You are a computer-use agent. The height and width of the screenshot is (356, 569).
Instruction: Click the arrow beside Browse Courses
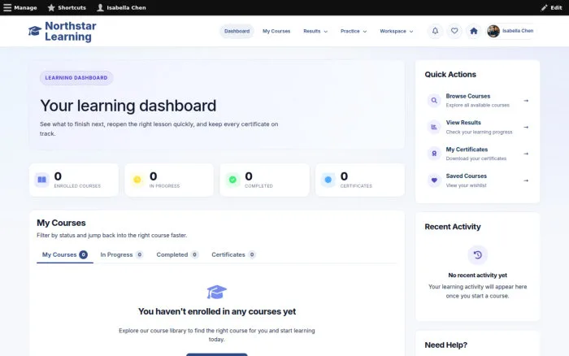tap(526, 101)
